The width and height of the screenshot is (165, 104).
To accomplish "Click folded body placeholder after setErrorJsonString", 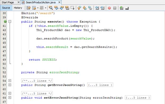I will tap(138, 98).
